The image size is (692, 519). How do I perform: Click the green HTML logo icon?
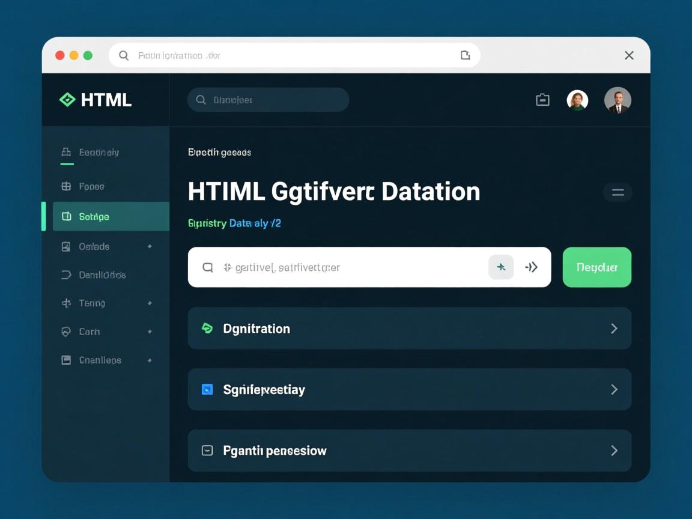pos(67,100)
